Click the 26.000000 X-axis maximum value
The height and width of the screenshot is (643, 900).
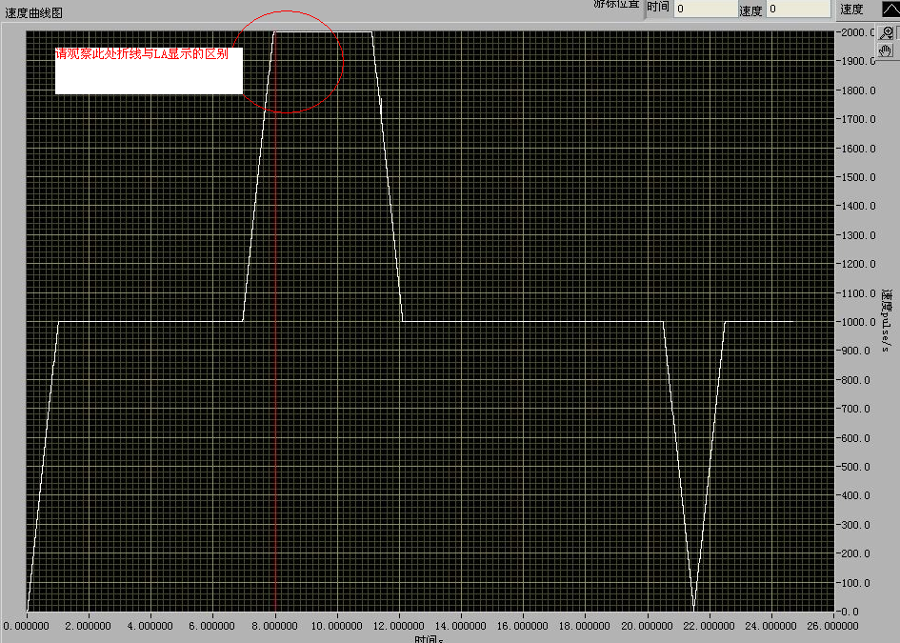[x=832, y=626]
